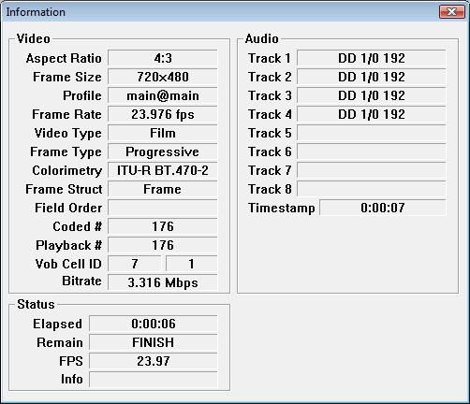Click the Track 1 audio info field
Screen dimensions: 470x404
pos(372,58)
